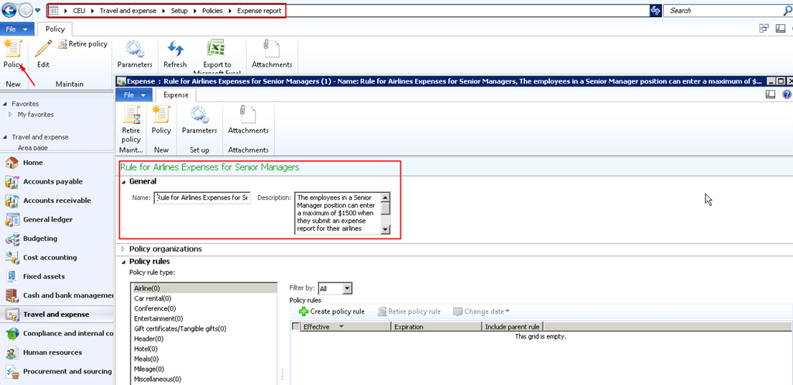Click Create policy rule button

331,311
